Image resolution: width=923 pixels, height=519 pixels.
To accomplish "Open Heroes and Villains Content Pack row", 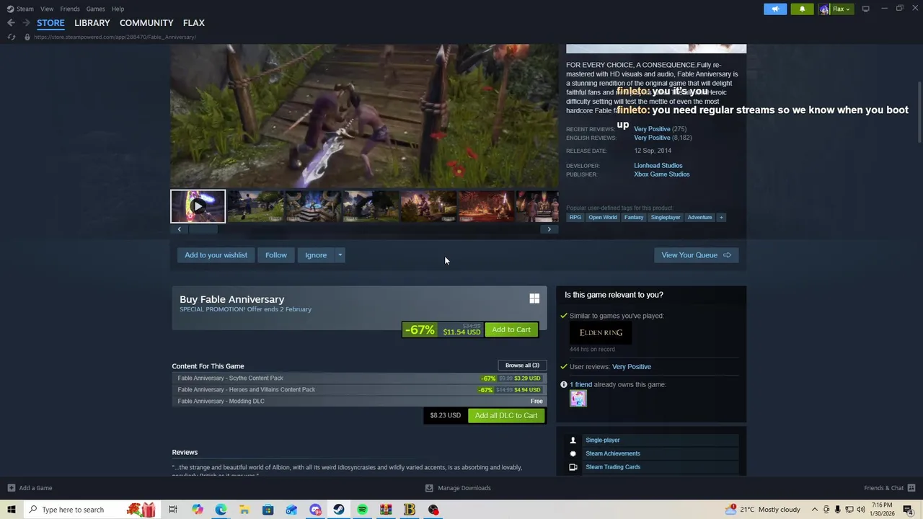I will coord(359,390).
